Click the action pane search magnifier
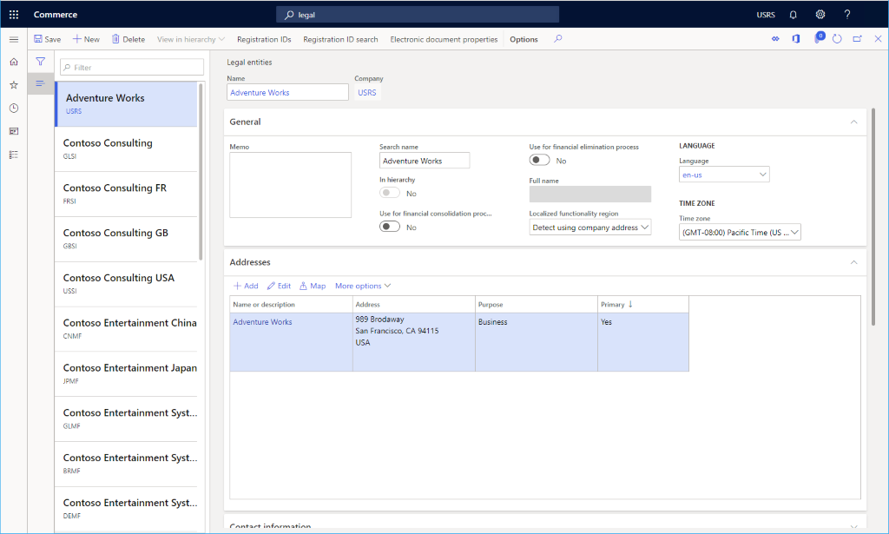889x534 pixels. [x=558, y=38]
